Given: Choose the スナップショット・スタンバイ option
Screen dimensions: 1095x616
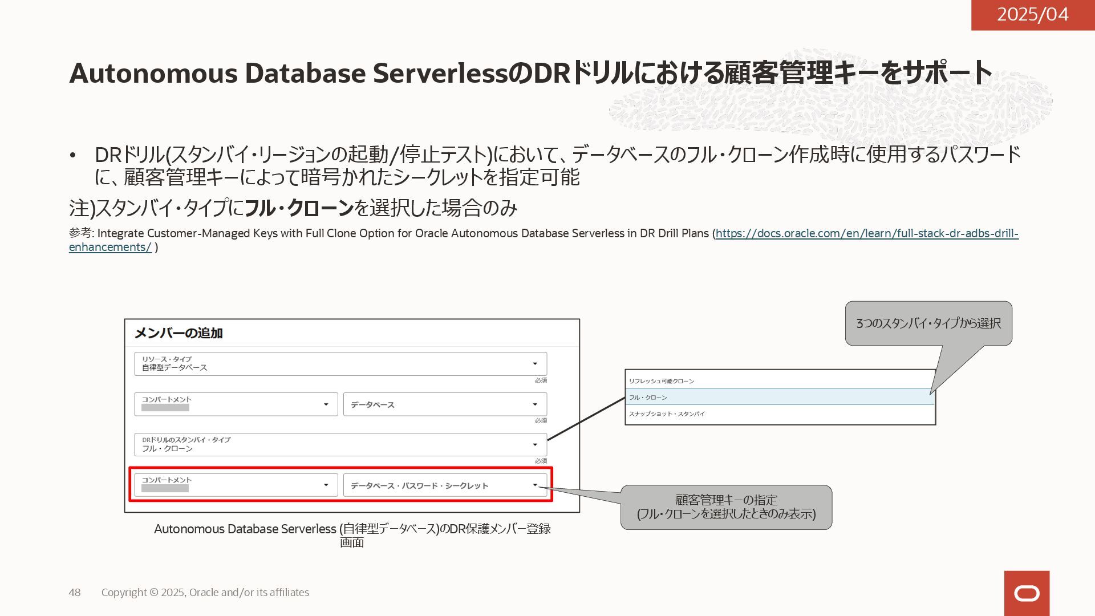Looking at the screenshot, I should click(x=780, y=414).
